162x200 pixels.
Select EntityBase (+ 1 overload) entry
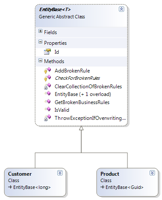point(83,94)
